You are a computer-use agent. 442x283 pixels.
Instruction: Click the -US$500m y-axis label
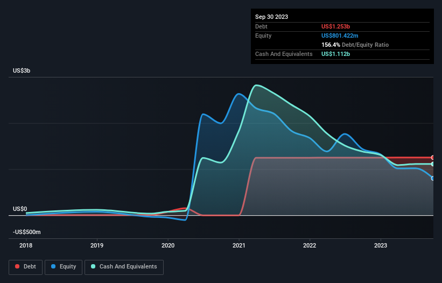pyautogui.click(x=27, y=232)
